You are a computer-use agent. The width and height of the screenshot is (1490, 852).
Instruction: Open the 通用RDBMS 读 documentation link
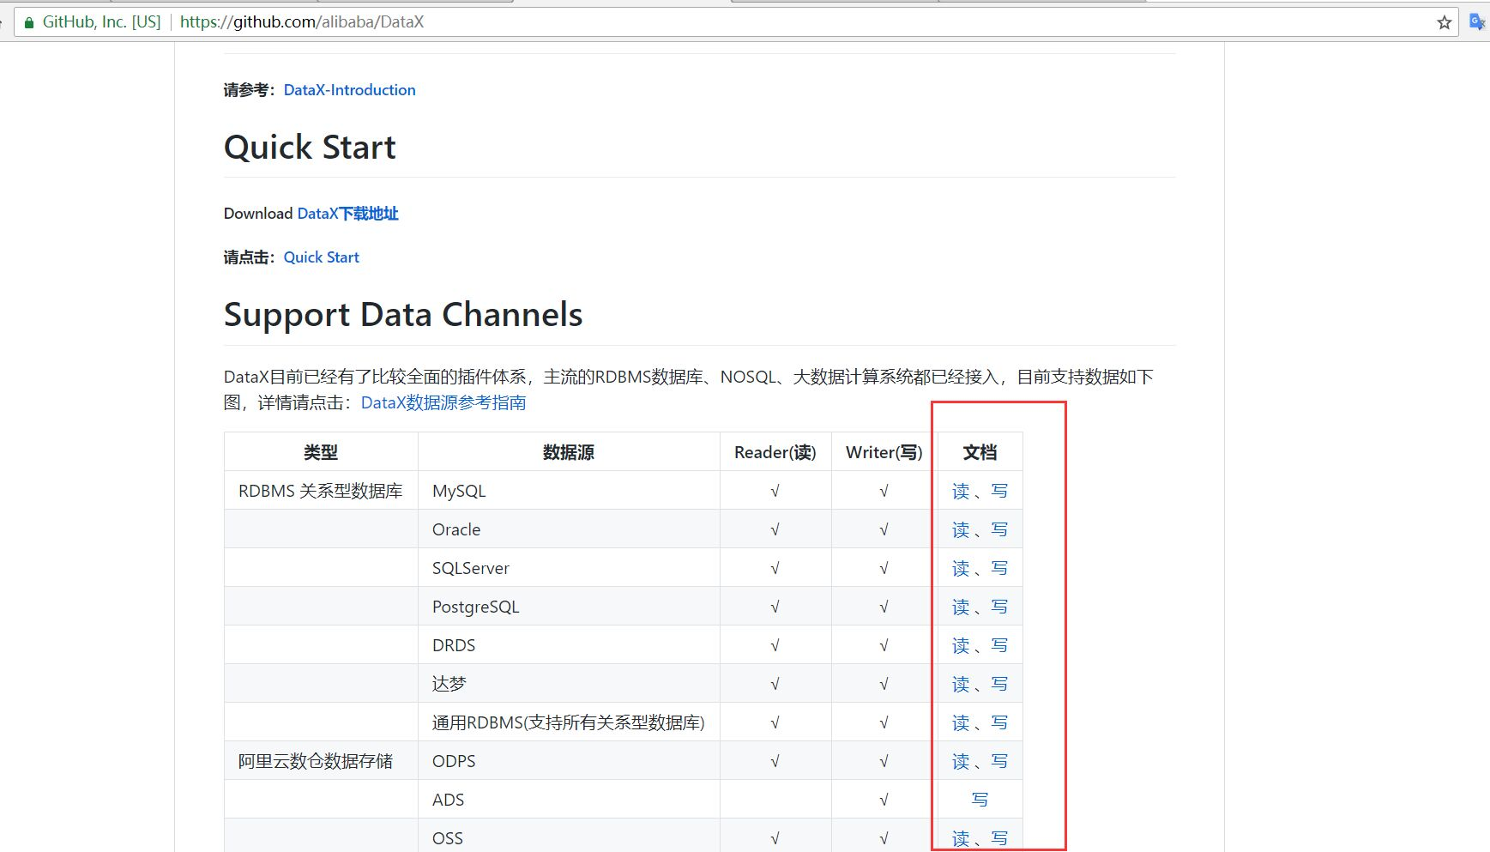point(959,722)
